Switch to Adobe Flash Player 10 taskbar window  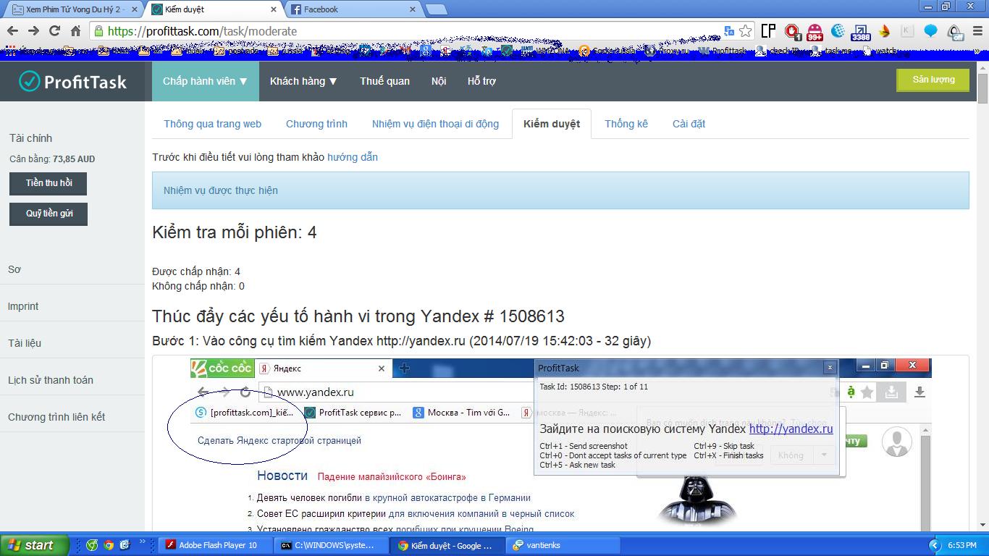tap(216, 545)
